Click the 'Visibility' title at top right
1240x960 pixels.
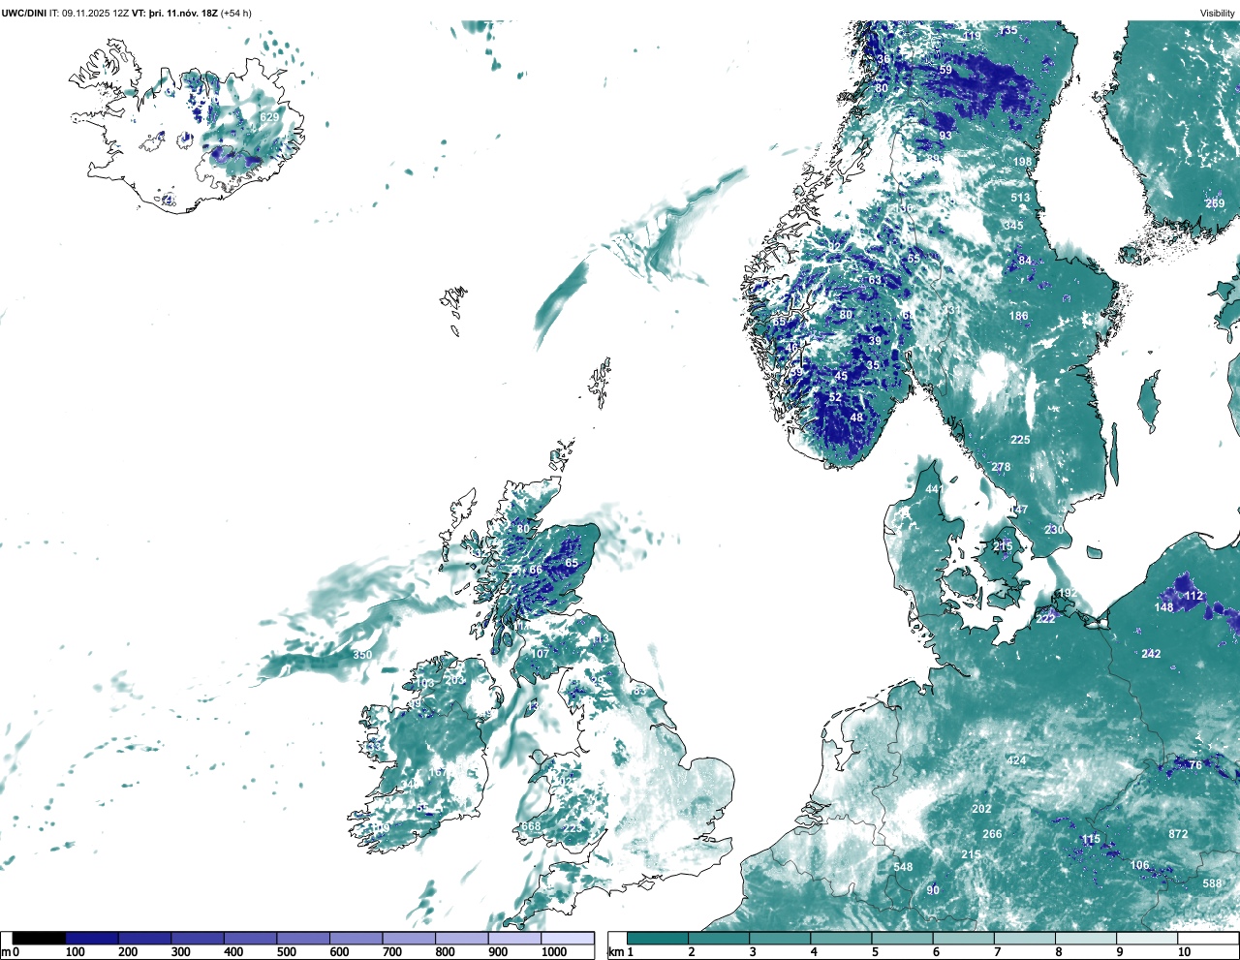pos(1218,13)
